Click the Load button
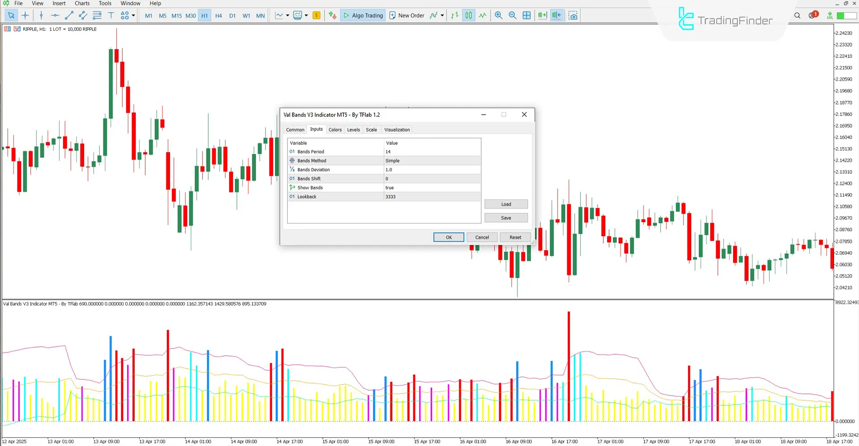859x446 pixels. (x=506, y=204)
